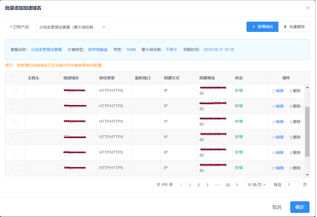This screenshot has height=217, width=317.
Task: Click the 状态 column header
Action: coord(239,78)
